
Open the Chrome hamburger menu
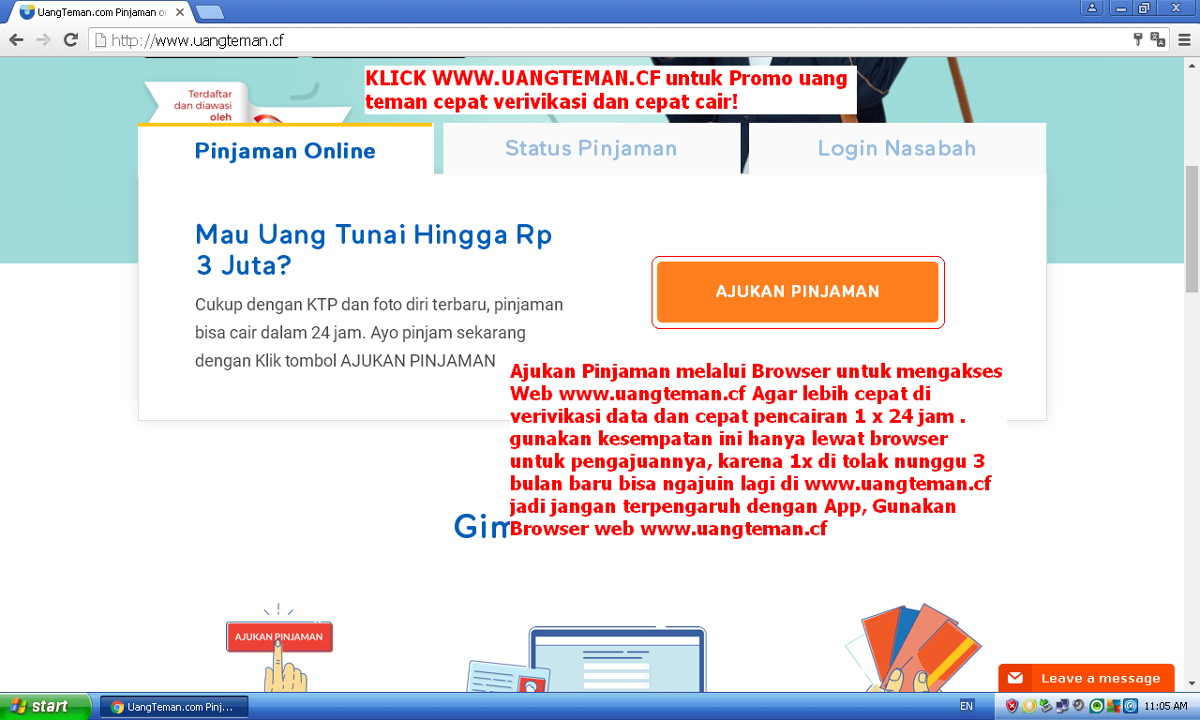[1185, 40]
